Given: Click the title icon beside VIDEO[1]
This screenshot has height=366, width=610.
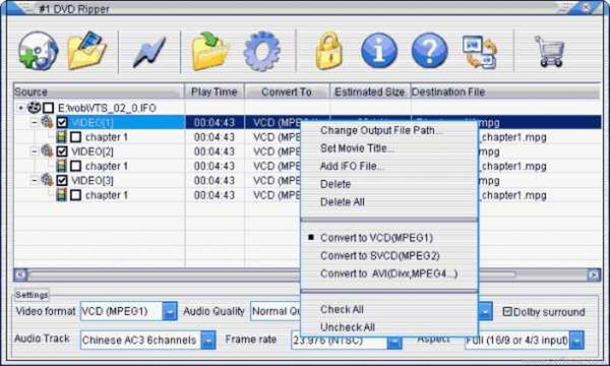Looking at the screenshot, I should coord(47,122).
